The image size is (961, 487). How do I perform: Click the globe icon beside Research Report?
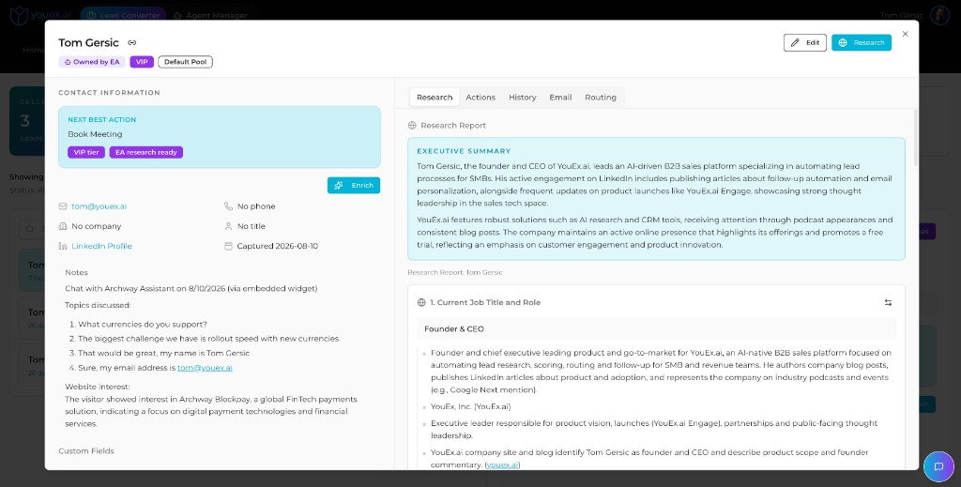[x=413, y=126]
